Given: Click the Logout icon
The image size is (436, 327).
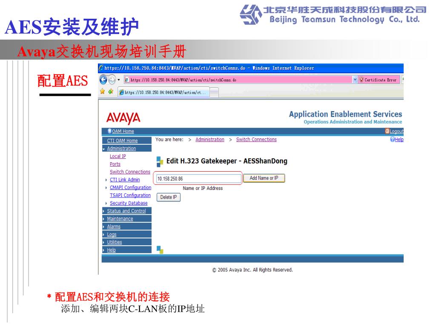Looking at the screenshot, I should coord(387,131).
